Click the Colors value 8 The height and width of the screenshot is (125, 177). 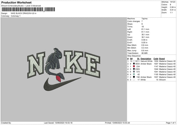point(171,5)
